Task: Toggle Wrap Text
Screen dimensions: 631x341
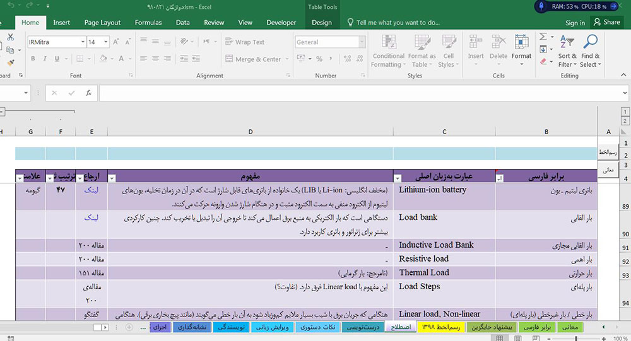Action: point(245,42)
